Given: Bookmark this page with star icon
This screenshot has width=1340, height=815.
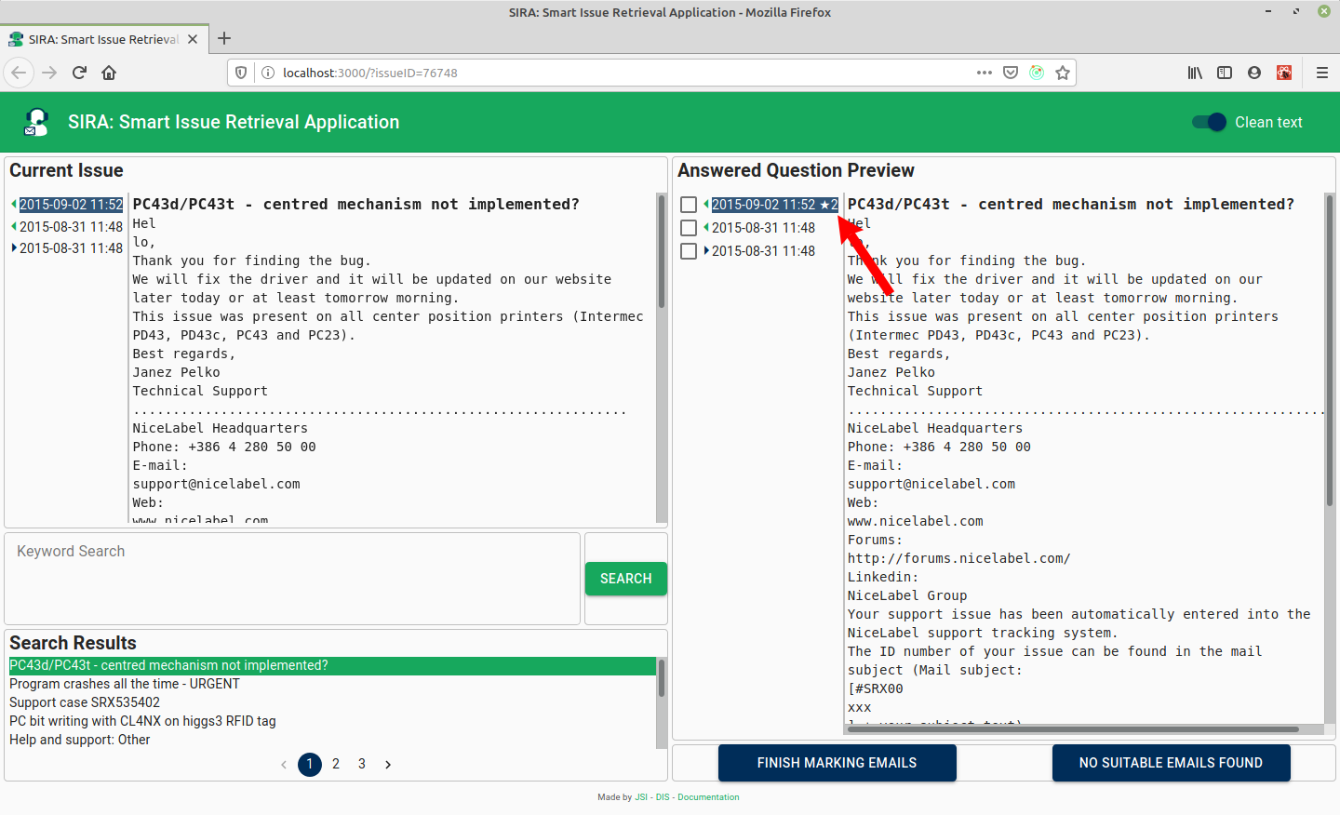Looking at the screenshot, I should (x=1063, y=73).
